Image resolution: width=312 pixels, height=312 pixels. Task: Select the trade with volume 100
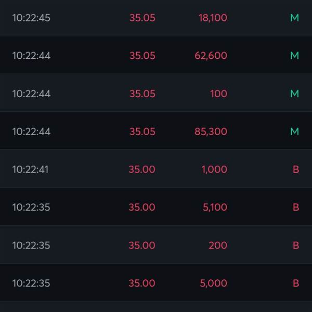tap(156, 93)
